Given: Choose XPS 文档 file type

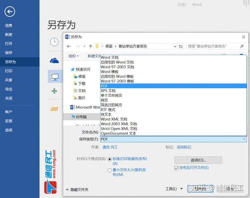Looking at the screenshot, I should click(174, 91).
